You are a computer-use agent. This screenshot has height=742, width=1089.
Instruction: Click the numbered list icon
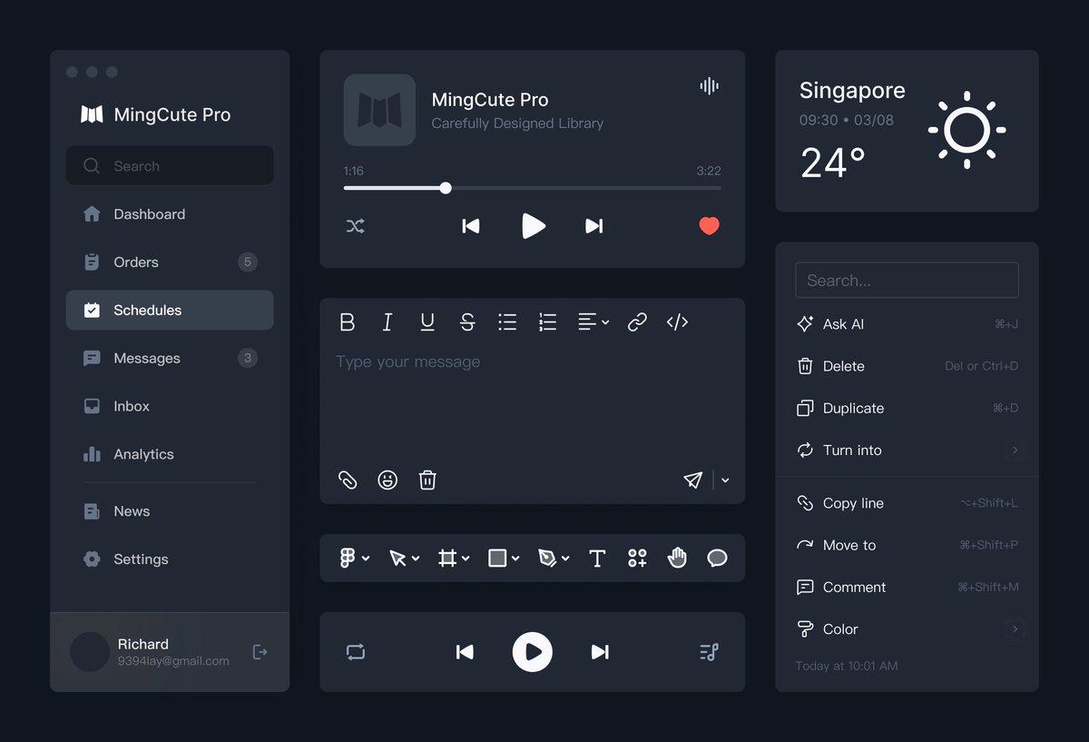pyautogui.click(x=547, y=322)
